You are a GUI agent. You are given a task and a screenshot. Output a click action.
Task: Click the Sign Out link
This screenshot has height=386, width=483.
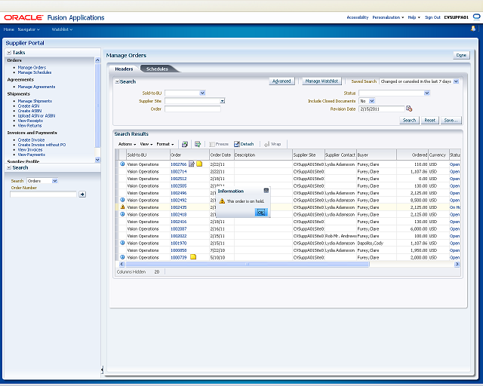click(432, 17)
